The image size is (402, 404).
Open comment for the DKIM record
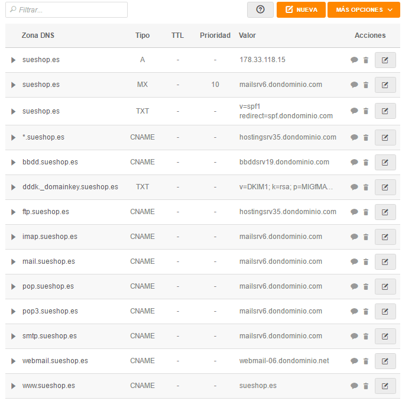tap(354, 187)
